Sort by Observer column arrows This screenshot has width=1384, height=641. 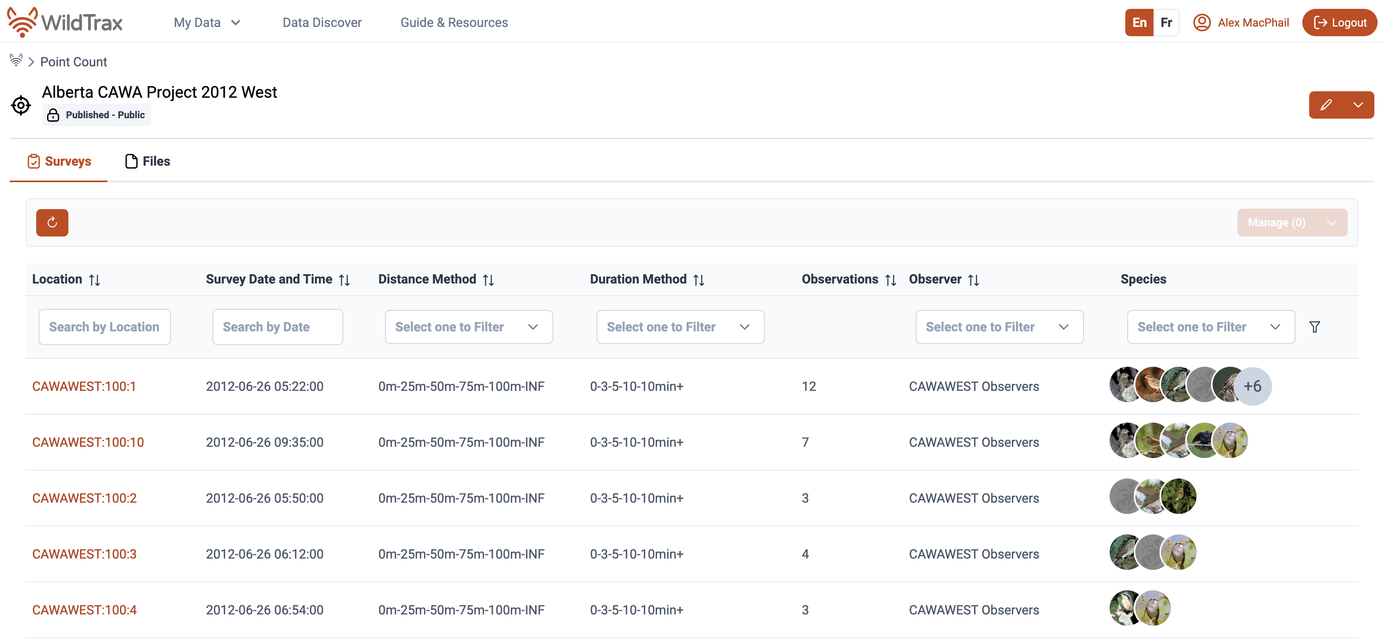(974, 280)
